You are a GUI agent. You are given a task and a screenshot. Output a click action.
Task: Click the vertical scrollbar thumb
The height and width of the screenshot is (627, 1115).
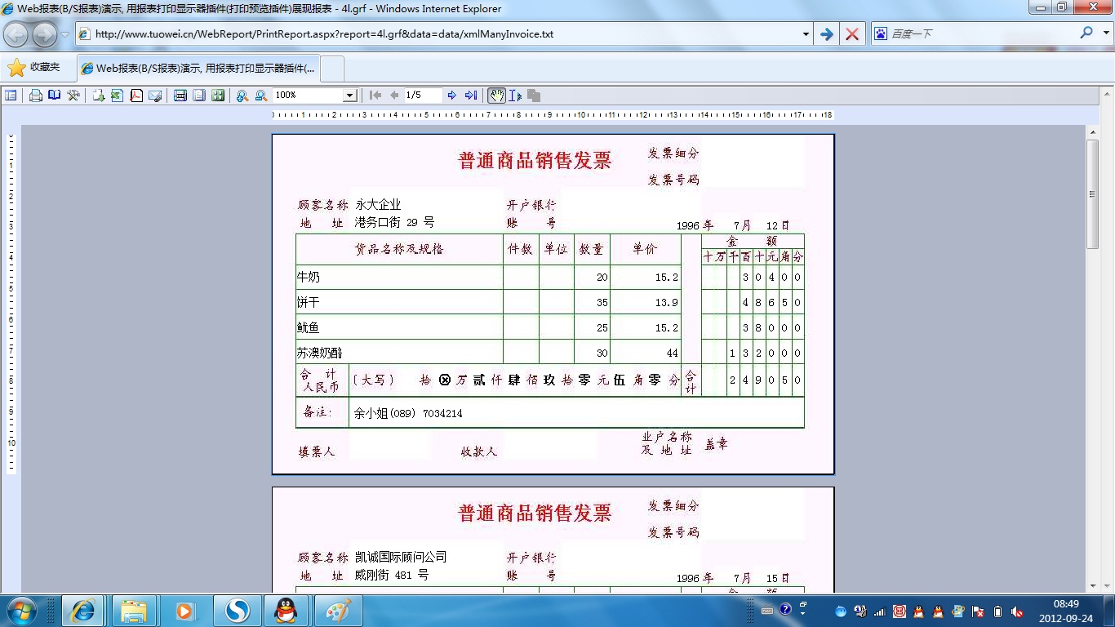pyautogui.click(x=1092, y=194)
